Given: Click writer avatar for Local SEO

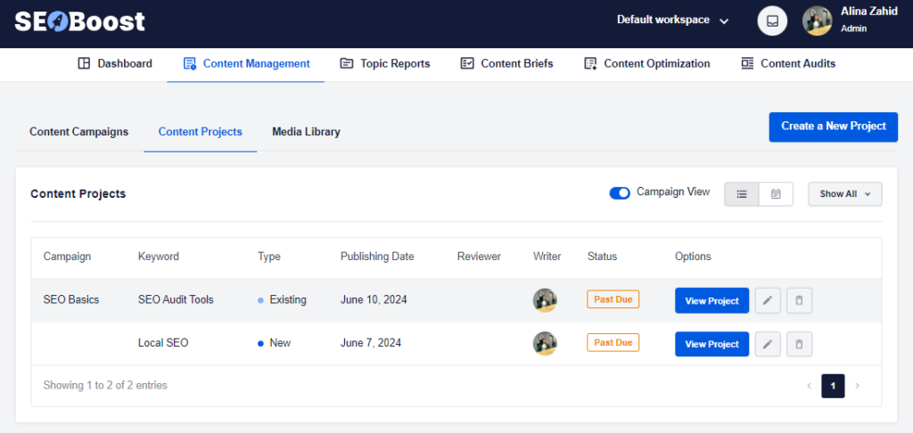Looking at the screenshot, I should point(545,343).
